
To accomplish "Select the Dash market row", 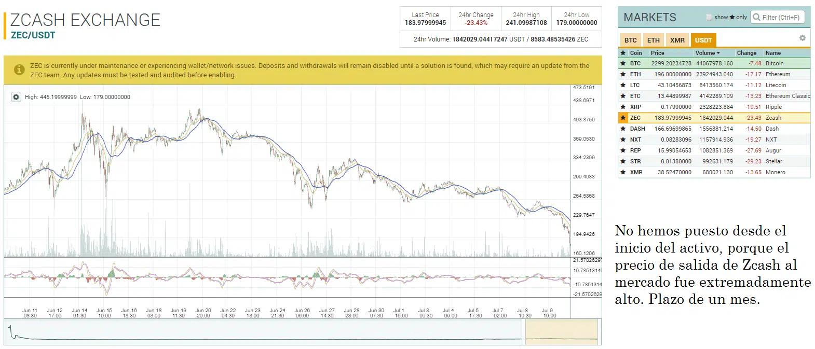I will tap(714, 129).
